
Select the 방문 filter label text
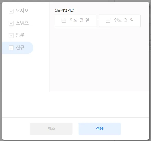pos(20,35)
